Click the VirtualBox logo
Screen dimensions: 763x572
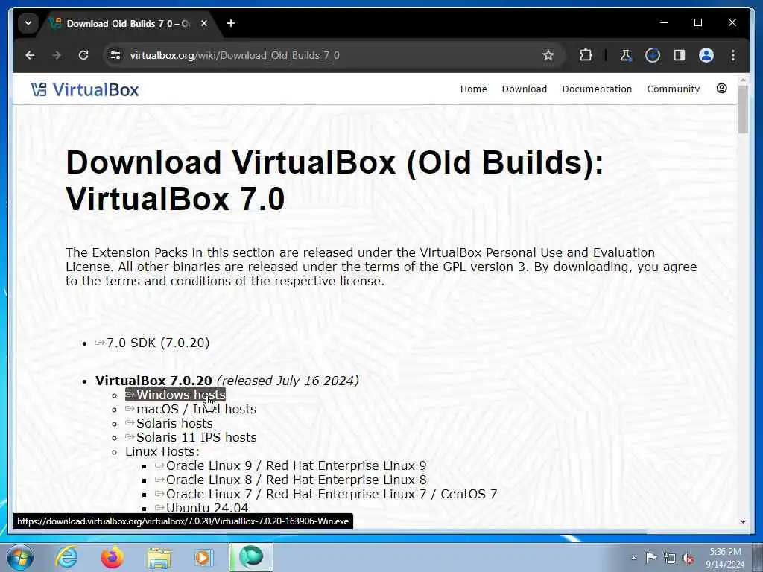click(85, 89)
